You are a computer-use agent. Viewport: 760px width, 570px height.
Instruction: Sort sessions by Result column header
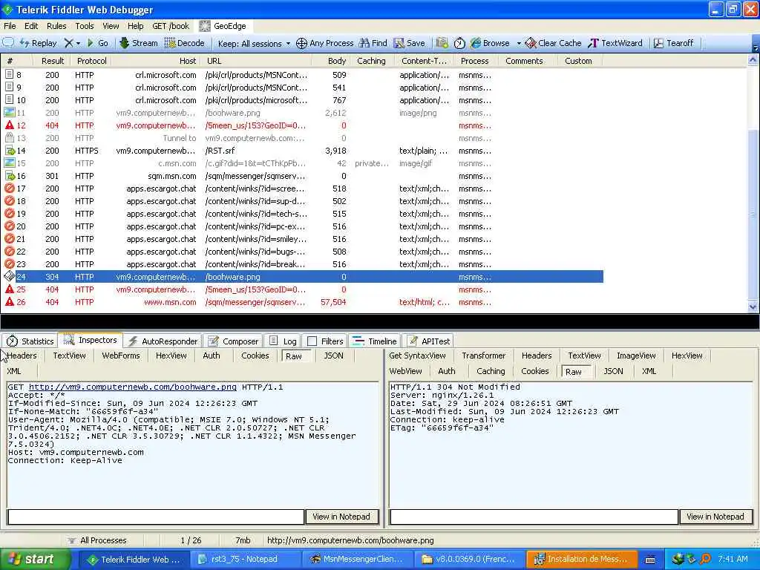point(53,61)
